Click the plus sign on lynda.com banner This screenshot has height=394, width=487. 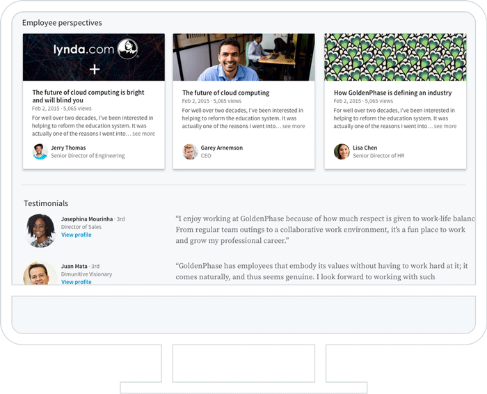95,70
